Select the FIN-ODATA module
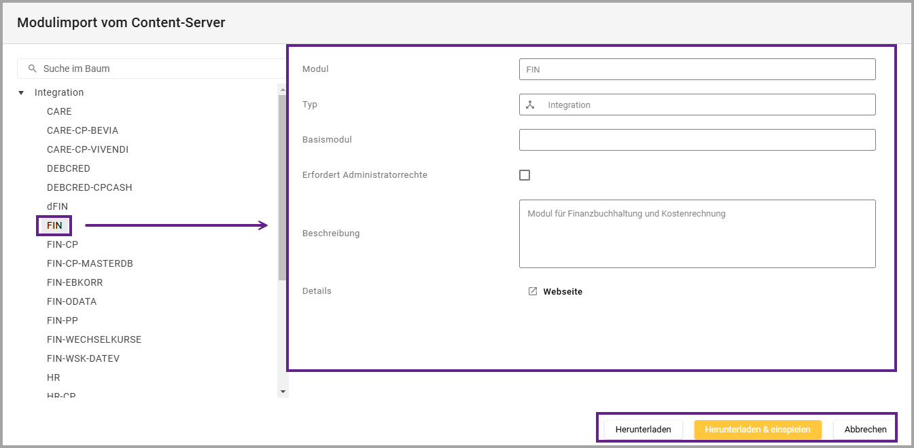 tap(71, 301)
